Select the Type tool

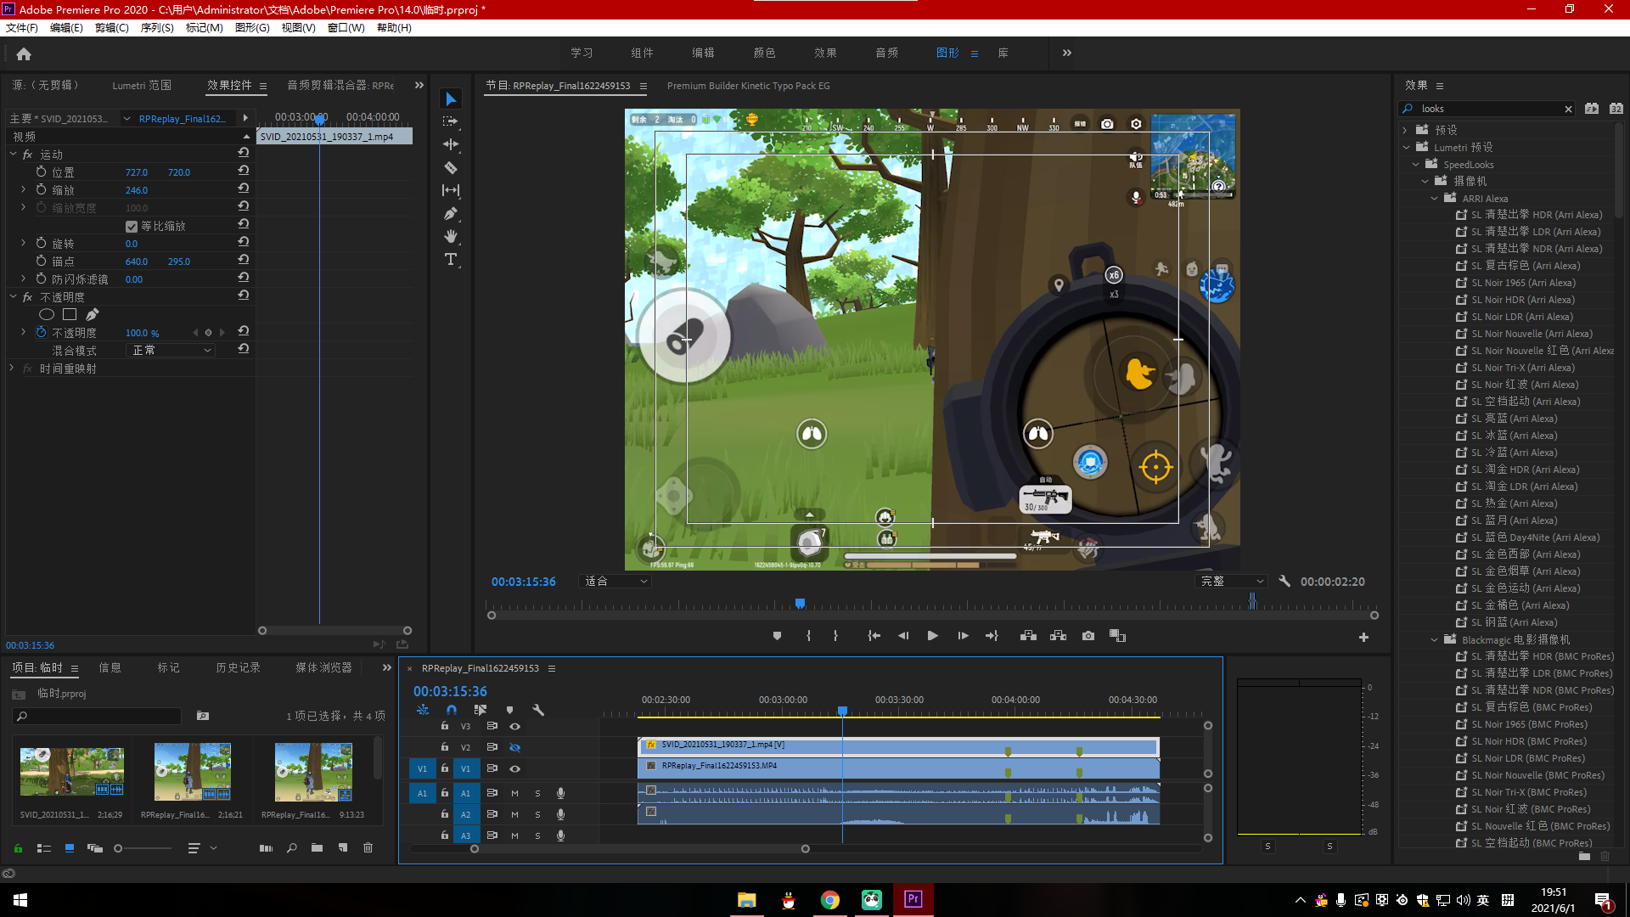[451, 259]
